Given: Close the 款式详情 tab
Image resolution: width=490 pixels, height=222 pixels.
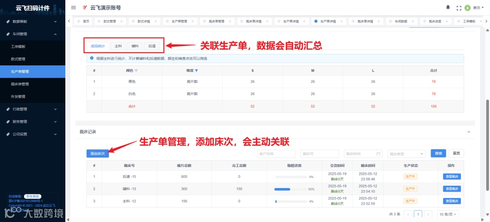Looking at the screenshot, I should [155, 21].
